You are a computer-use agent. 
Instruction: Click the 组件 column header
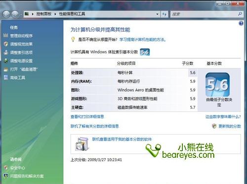click(74, 63)
